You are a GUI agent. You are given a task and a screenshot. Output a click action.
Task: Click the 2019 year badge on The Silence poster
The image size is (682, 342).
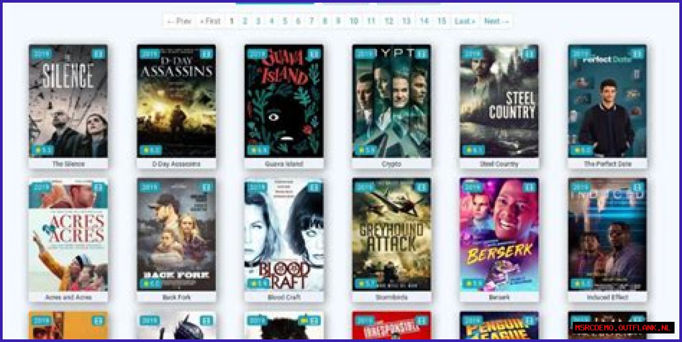(42, 54)
